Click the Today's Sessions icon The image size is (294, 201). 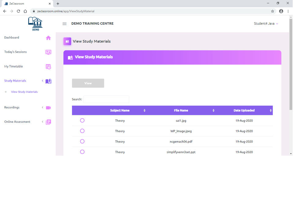pyautogui.click(x=48, y=52)
